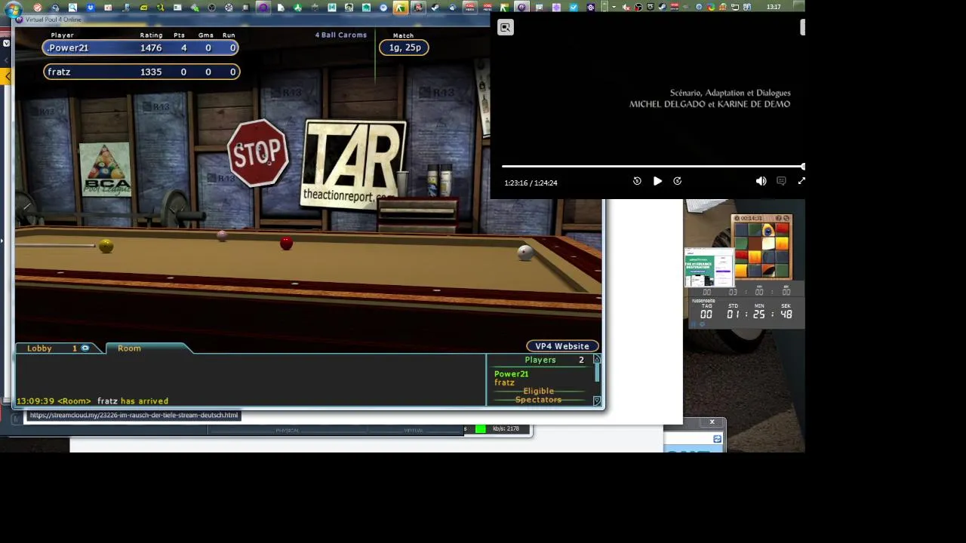The height and width of the screenshot is (543, 966).
Task: Click the picture search icon in video window
Action: [505, 28]
